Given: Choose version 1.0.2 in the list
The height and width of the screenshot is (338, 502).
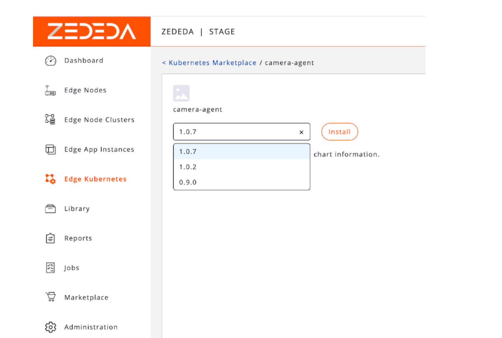Looking at the screenshot, I should (x=241, y=167).
